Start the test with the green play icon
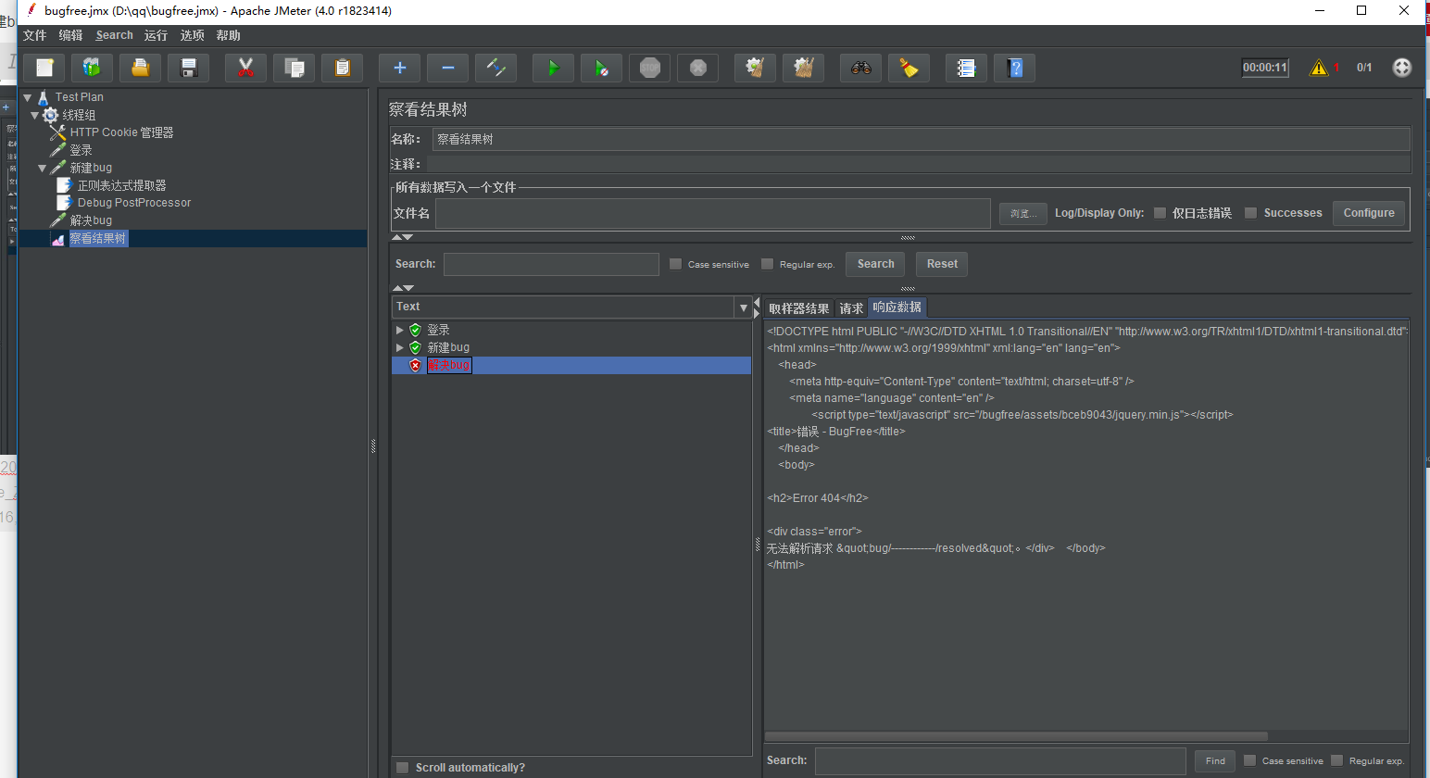The height and width of the screenshot is (778, 1430). 553,68
